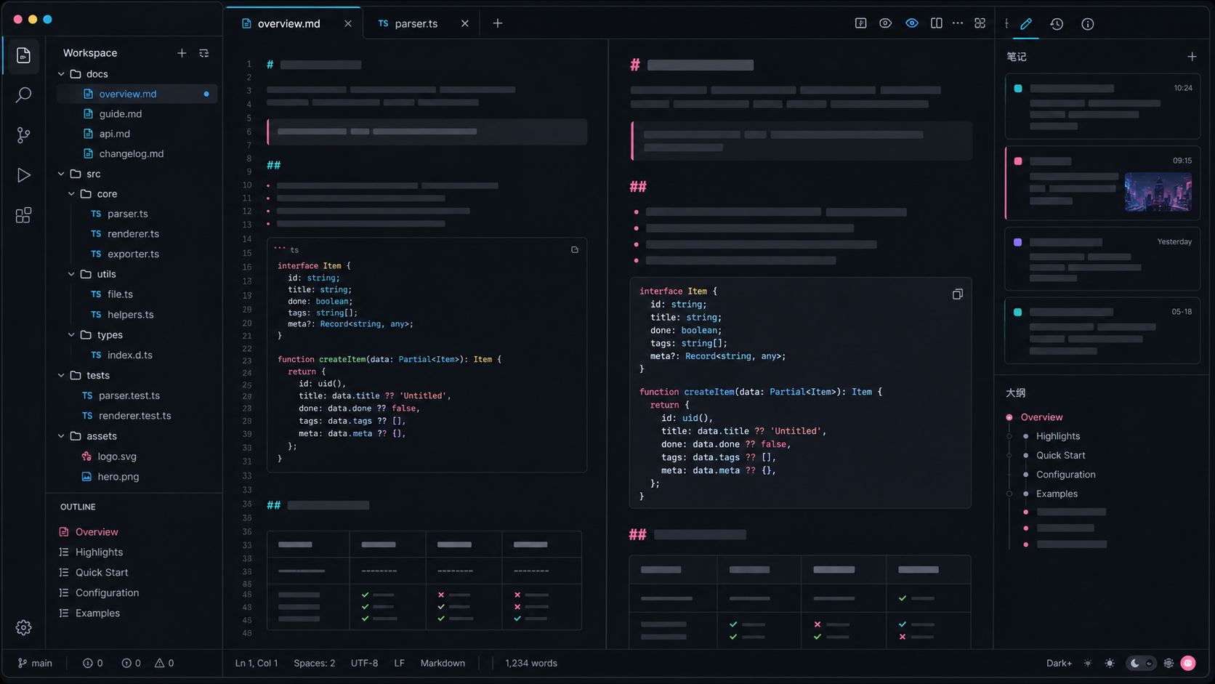Click the errors count indicator in status bar
This screenshot has height=684, width=1215.
click(x=93, y=663)
